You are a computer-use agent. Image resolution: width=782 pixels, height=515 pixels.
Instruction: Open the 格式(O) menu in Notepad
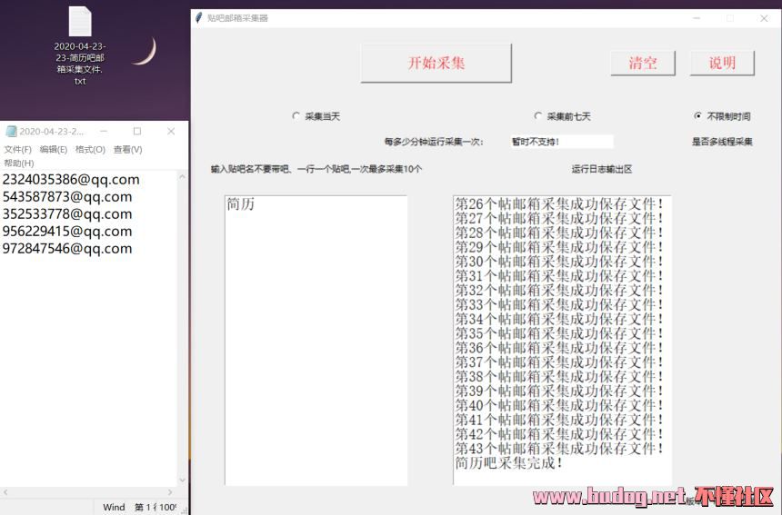coord(90,150)
